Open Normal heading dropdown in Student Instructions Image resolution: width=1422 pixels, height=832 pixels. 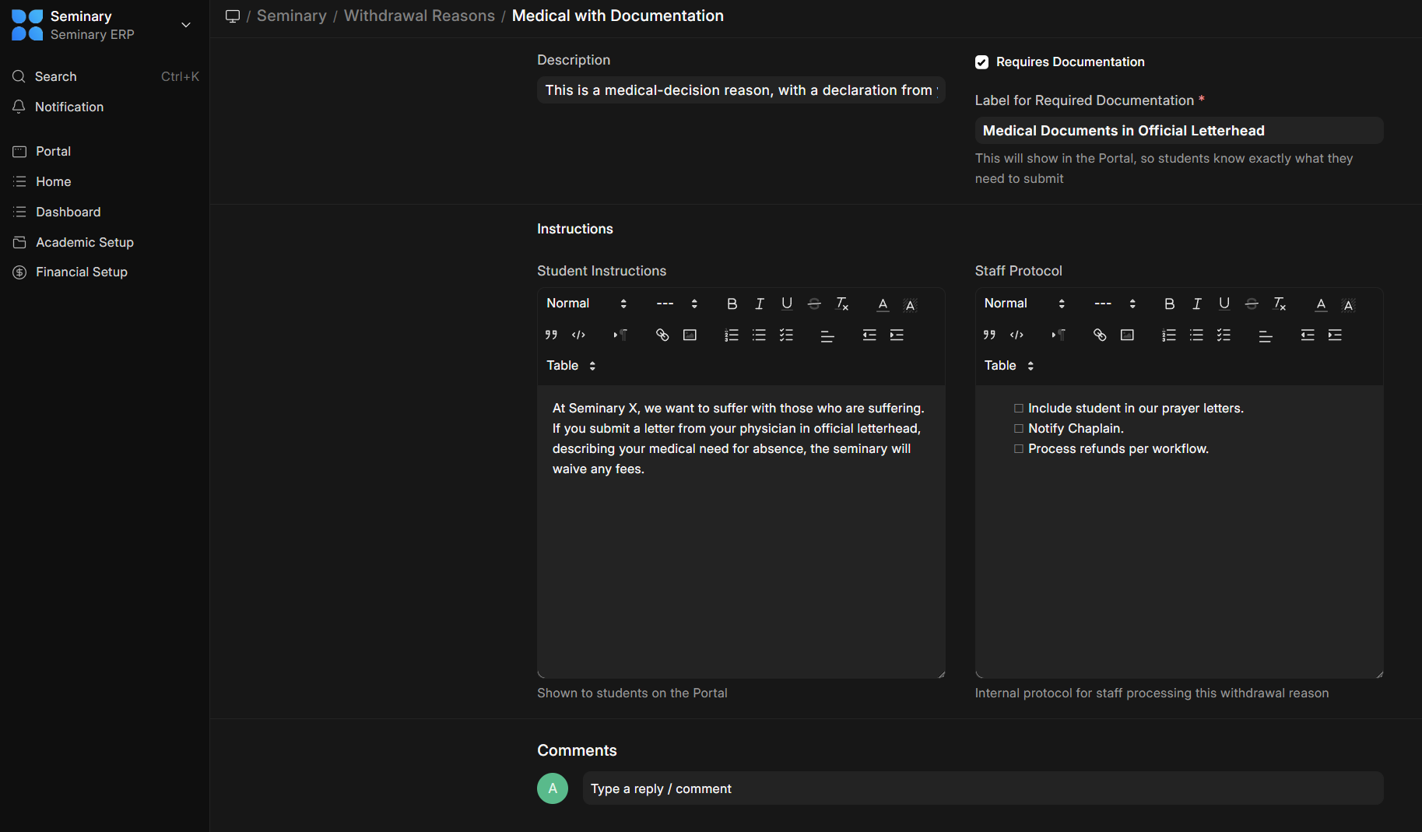pyautogui.click(x=587, y=304)
